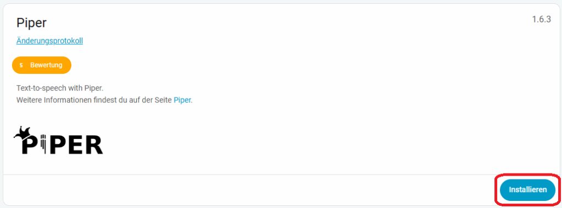Click the word Seite before the Piper link

point(163,100)
